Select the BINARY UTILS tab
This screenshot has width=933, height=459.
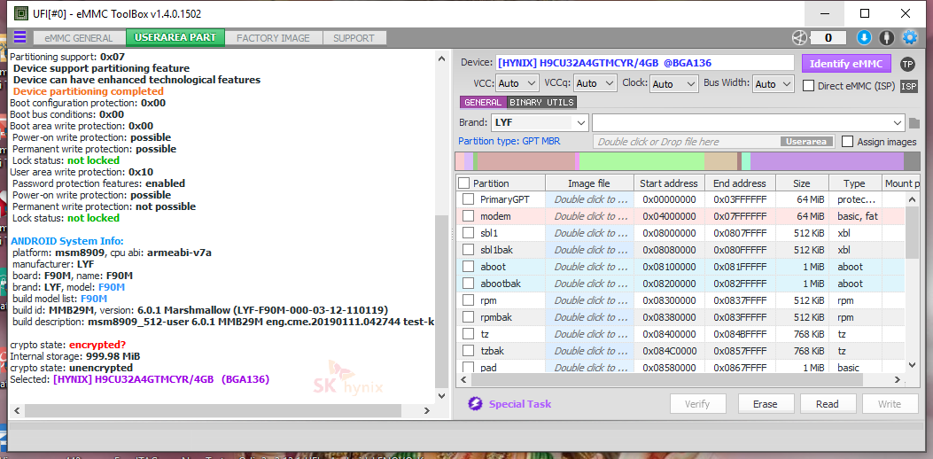point(541,103)
